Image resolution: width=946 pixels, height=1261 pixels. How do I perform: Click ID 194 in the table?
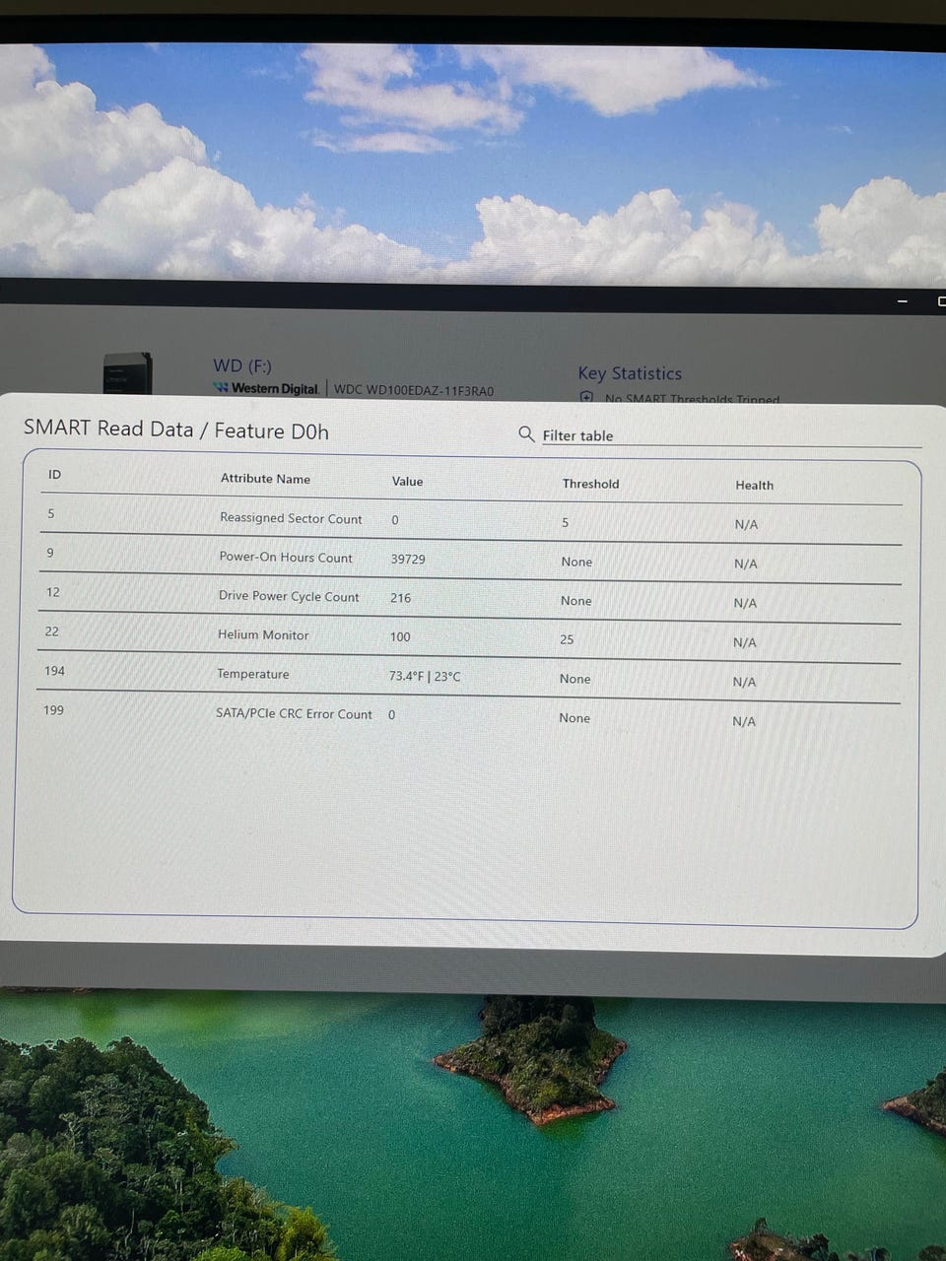point(54,671)
